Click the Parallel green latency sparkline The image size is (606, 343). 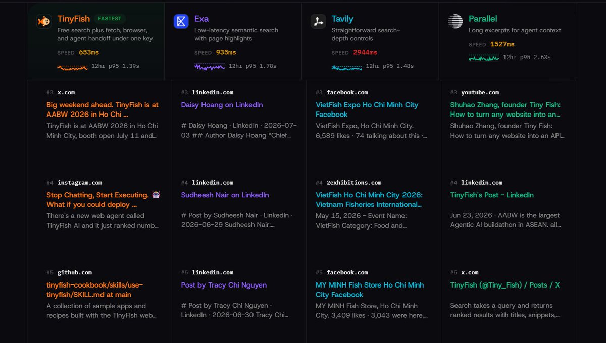[x=484, y=58]
